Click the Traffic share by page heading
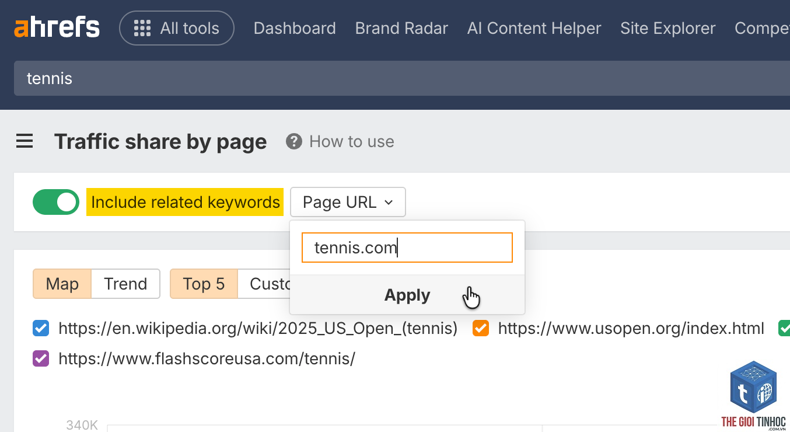The height and width of the screenshot is (432, 790). click(x=160, y=141)
